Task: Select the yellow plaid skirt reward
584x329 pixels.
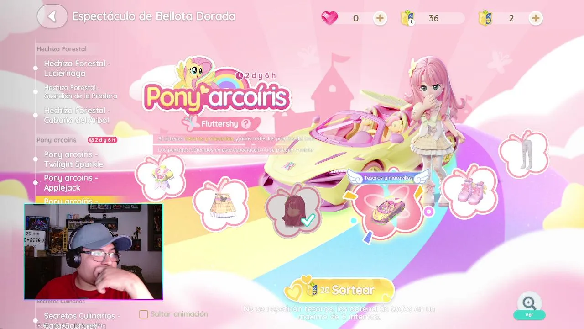Action: [221, 204]
